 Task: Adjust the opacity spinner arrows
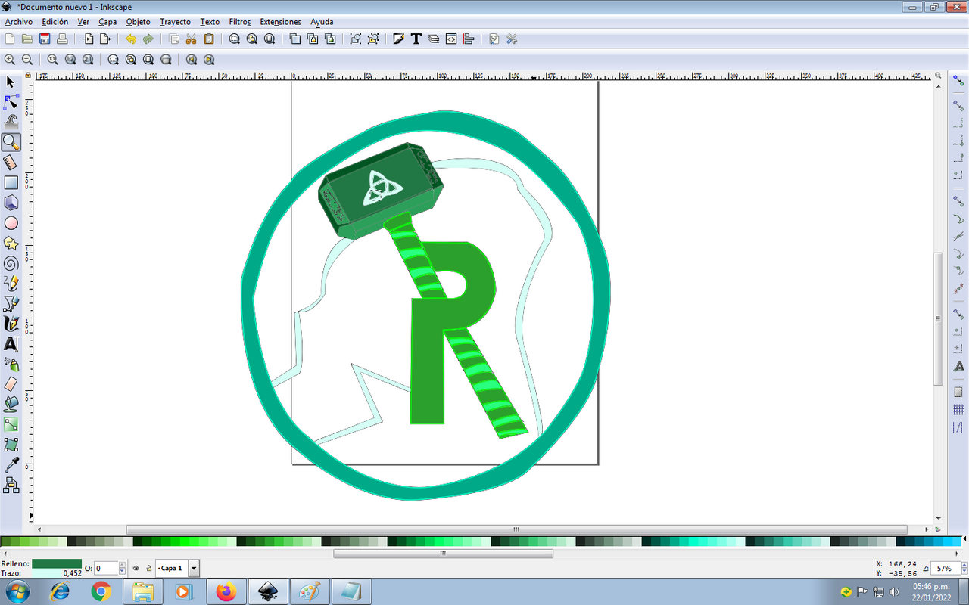coord(122,568)
